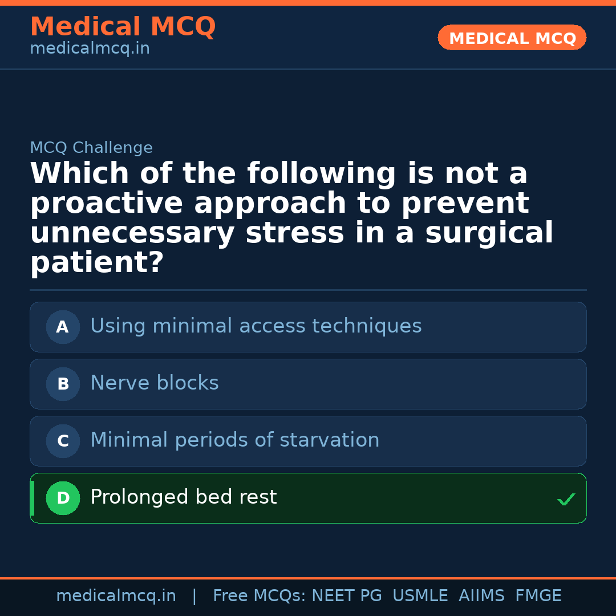The image size is (616, 616).
Task: Select option Using minimal access techniques
Action: [x=256, y=326]
